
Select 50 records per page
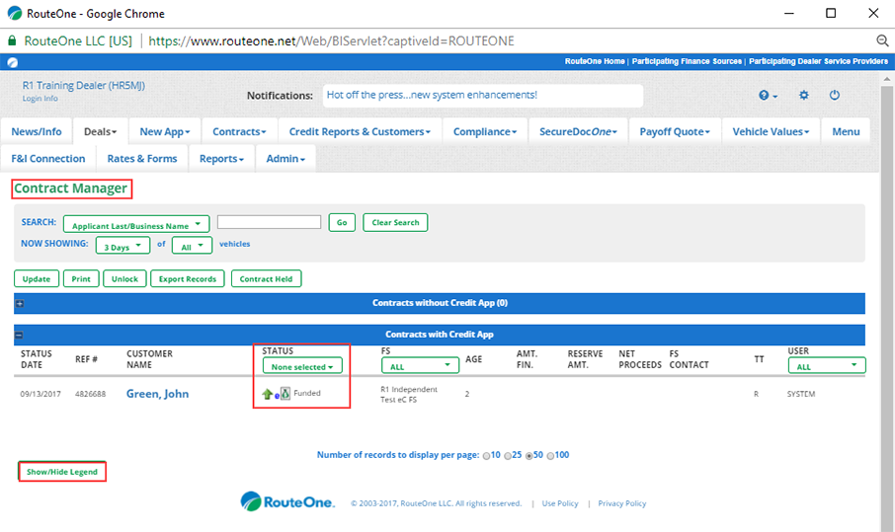click(529, 456)
